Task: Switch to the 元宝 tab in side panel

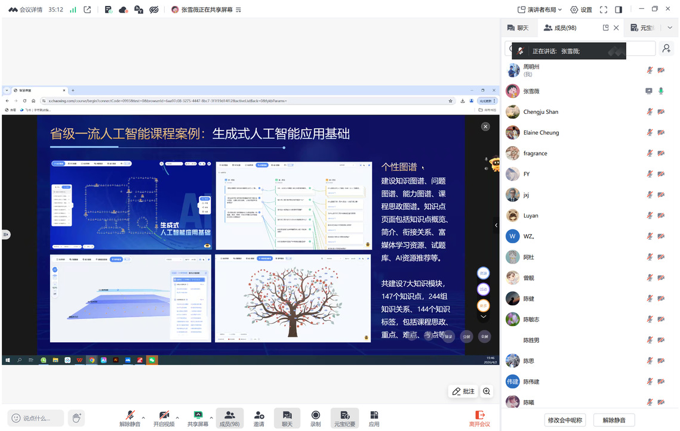Action: point(642,27)
